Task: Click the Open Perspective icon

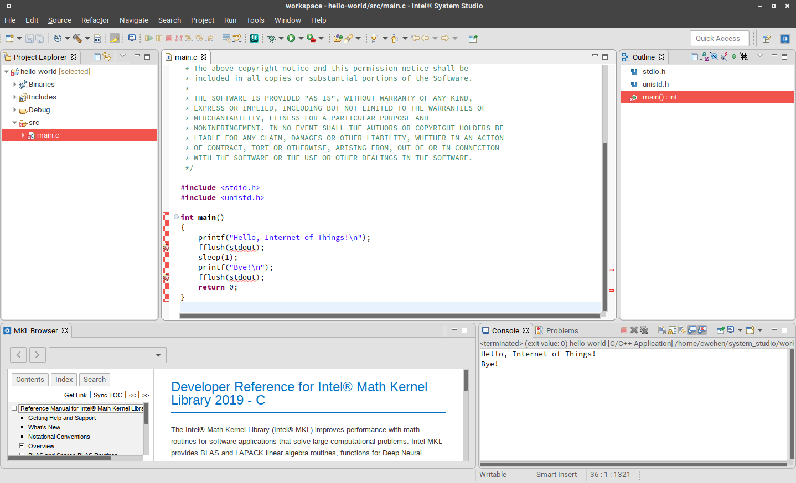Action: [767, 39]
